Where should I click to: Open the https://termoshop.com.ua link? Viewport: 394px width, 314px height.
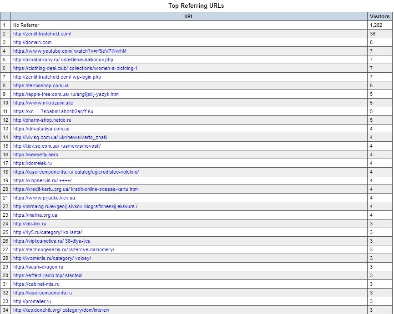tap(41, 85)
